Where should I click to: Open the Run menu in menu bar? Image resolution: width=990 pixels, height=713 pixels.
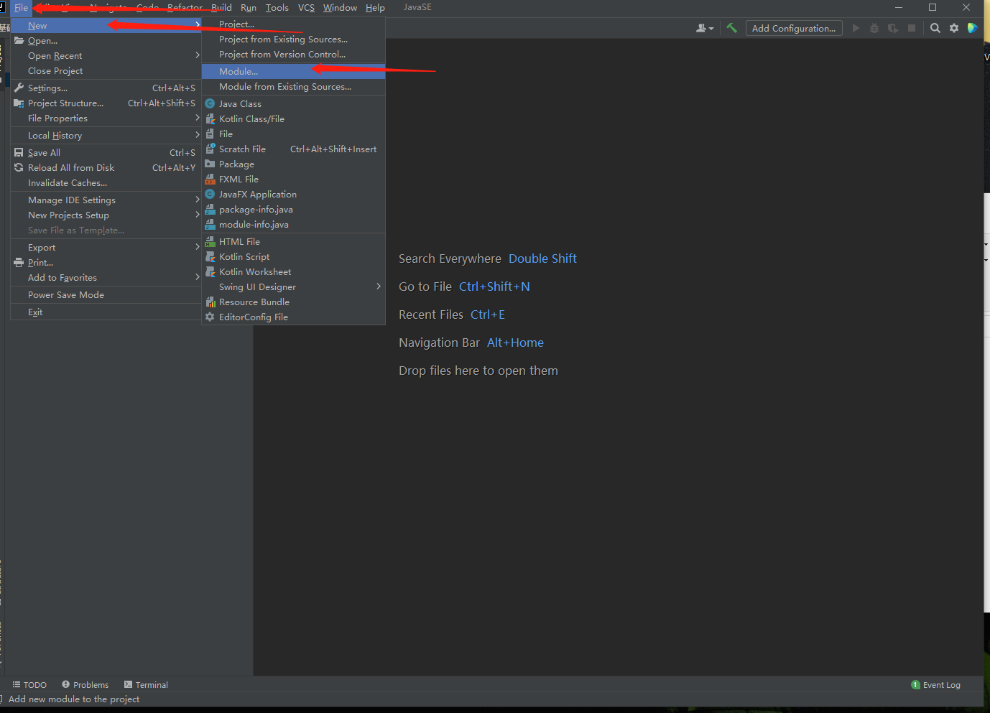pos(249,8)
